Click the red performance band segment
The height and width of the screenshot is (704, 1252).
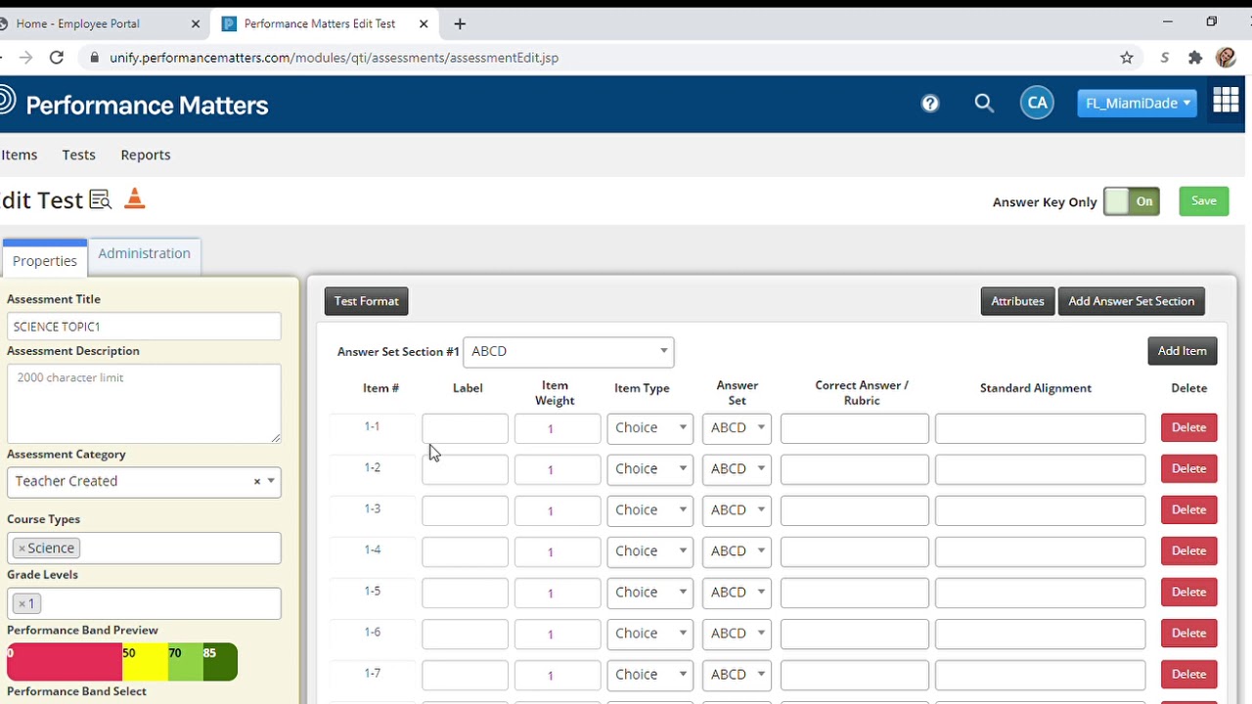(65, 662)
